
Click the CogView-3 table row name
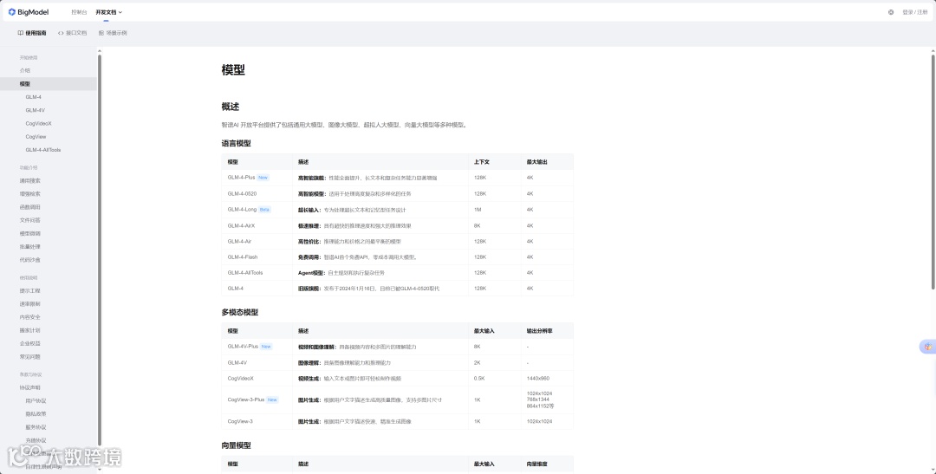click(x=240, y=421)
